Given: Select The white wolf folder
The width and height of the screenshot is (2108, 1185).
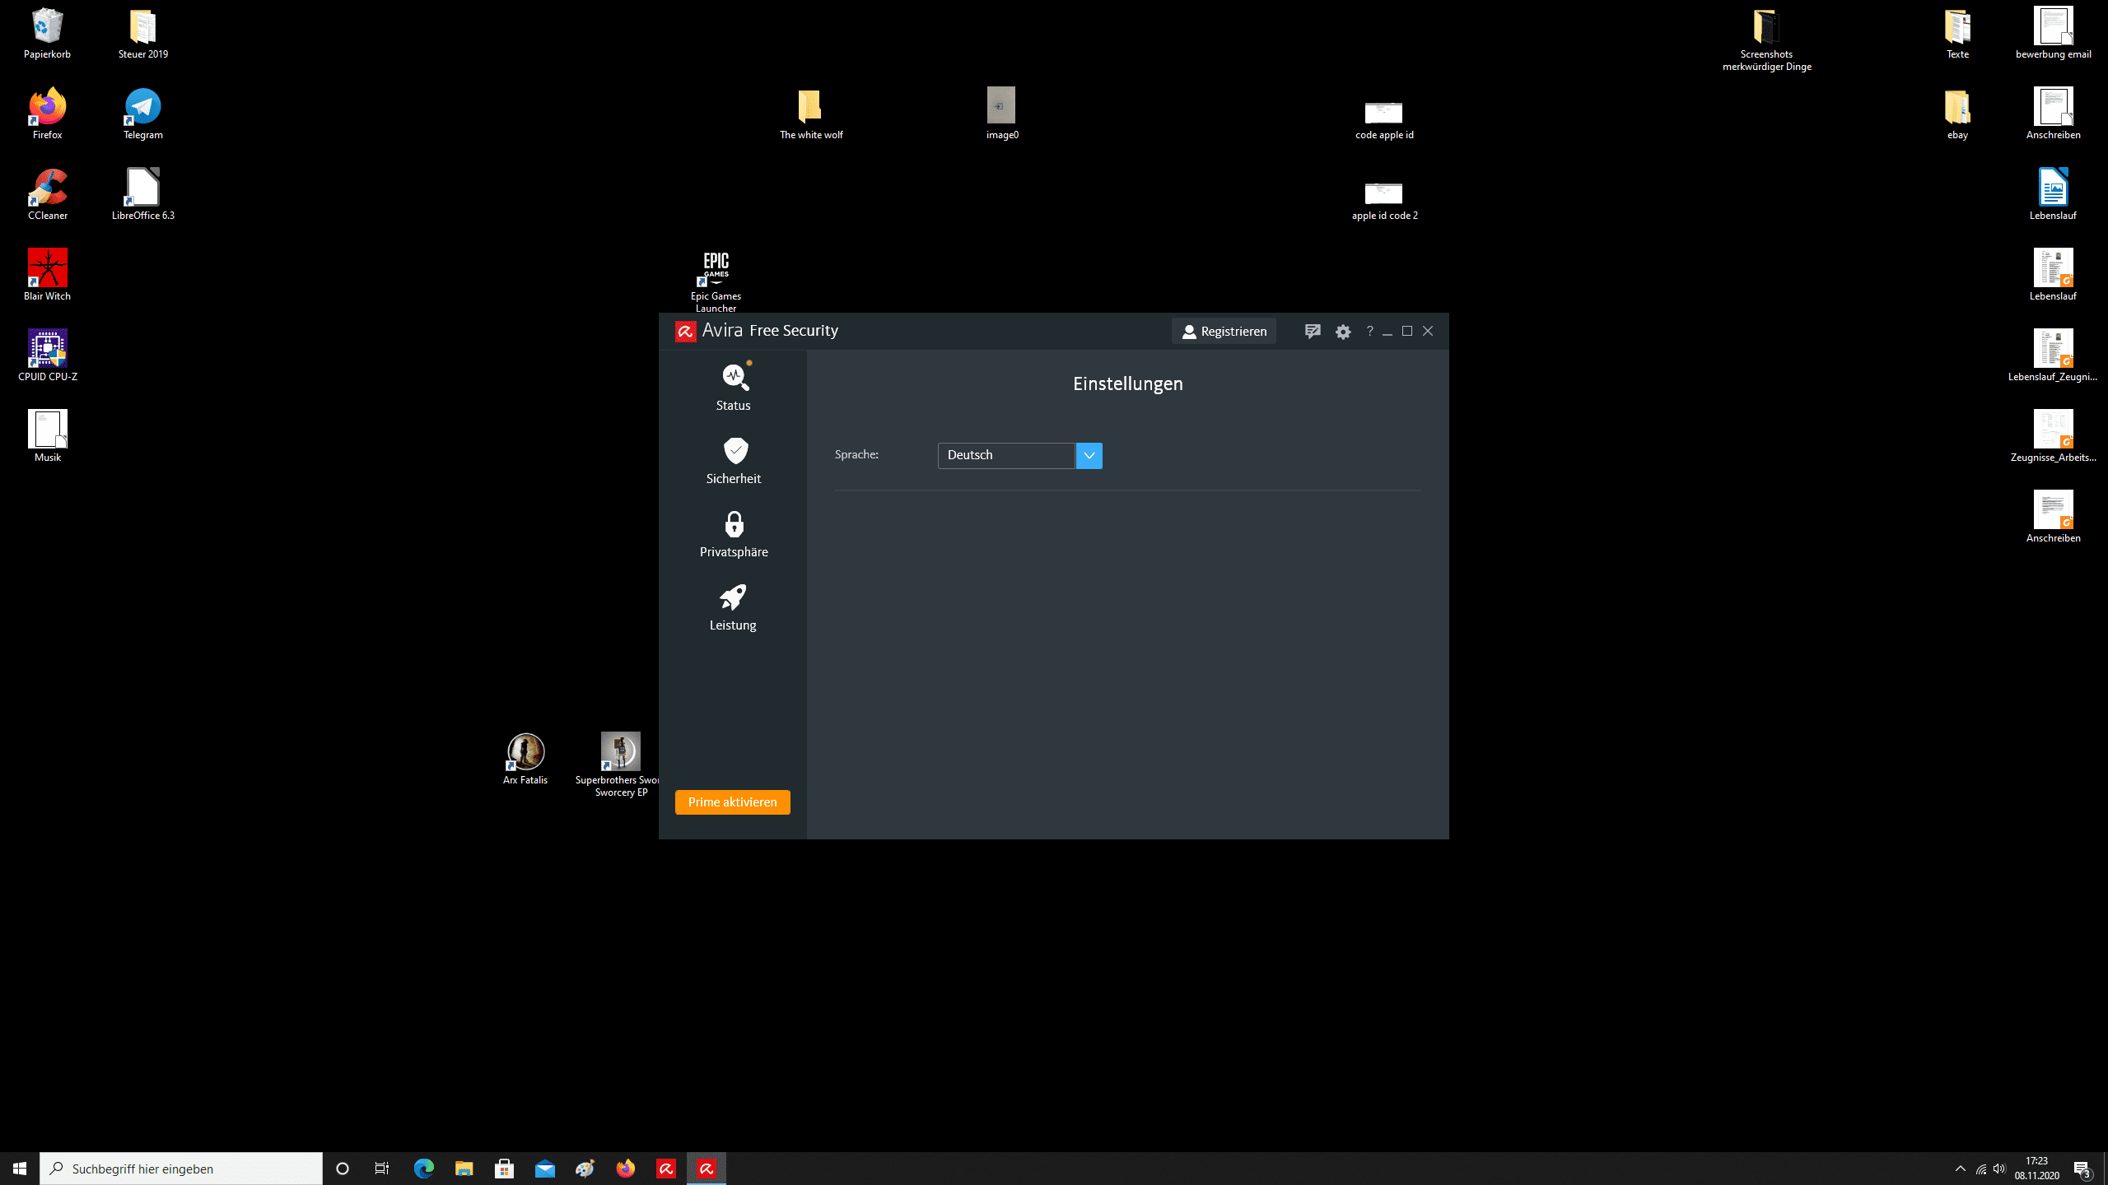Looking at the screenshot, I should [x=811, y=114].
